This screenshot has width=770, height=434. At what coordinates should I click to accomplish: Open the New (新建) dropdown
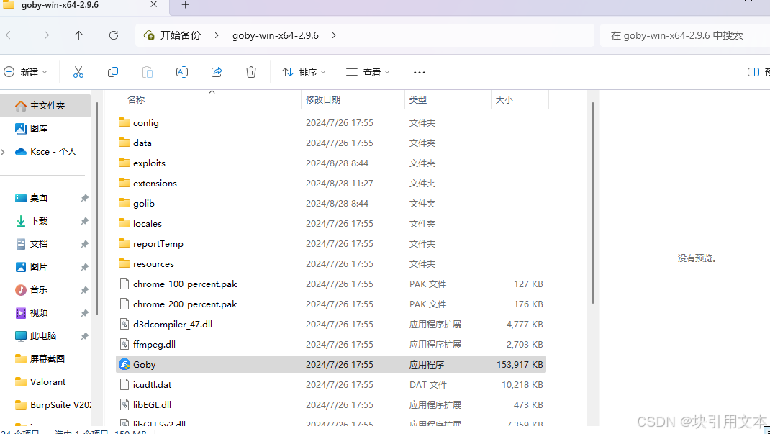[26, 72]
